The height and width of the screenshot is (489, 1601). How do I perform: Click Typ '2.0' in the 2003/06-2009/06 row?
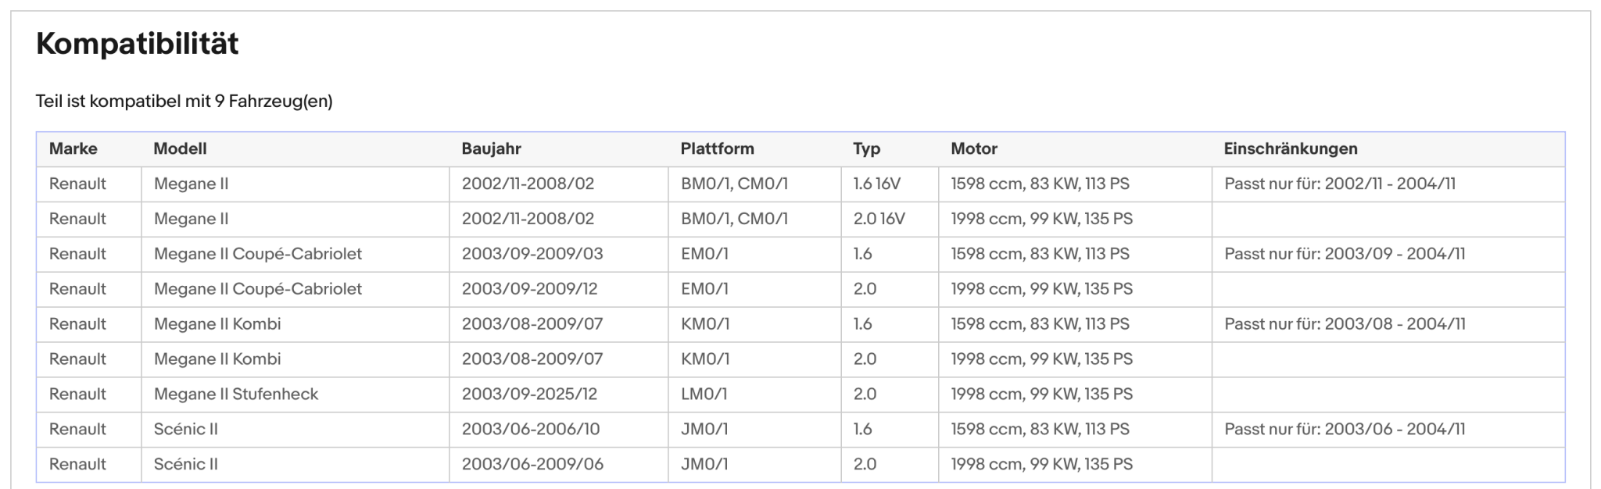tap(865, 464)
